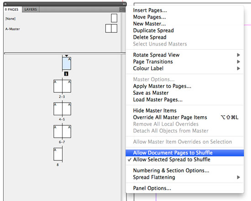
Task: Choose Save as Master
Action: click(185, 93)
